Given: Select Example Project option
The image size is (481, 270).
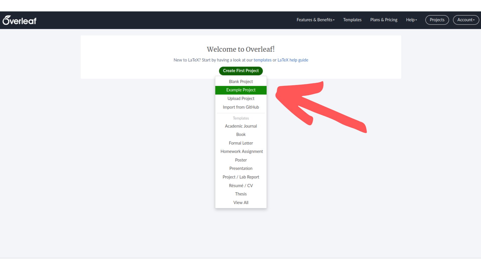Looking at the screenshot, I should point(241,90).
